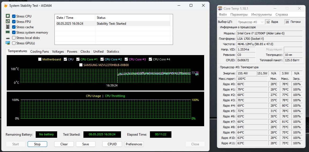Toggle CPU Core #3 graph checkbox
The height and width of the screenshot is (152, 309).
tap(126, 59)
